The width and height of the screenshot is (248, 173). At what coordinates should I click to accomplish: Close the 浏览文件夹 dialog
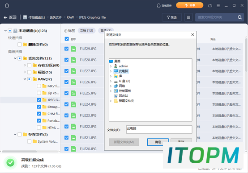click(192, 35)
